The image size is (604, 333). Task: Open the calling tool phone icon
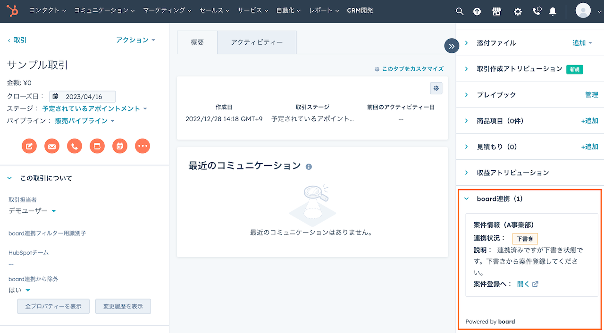coord(537,10)
